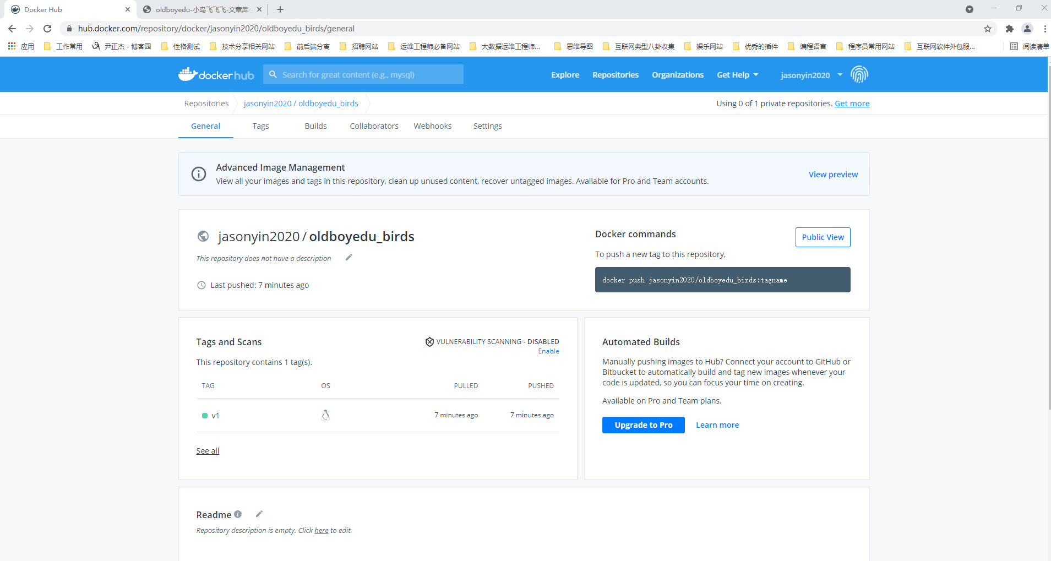Switch to the Tags tab
This screenshot has width=1051, height=561.
(x=260, y=126)
